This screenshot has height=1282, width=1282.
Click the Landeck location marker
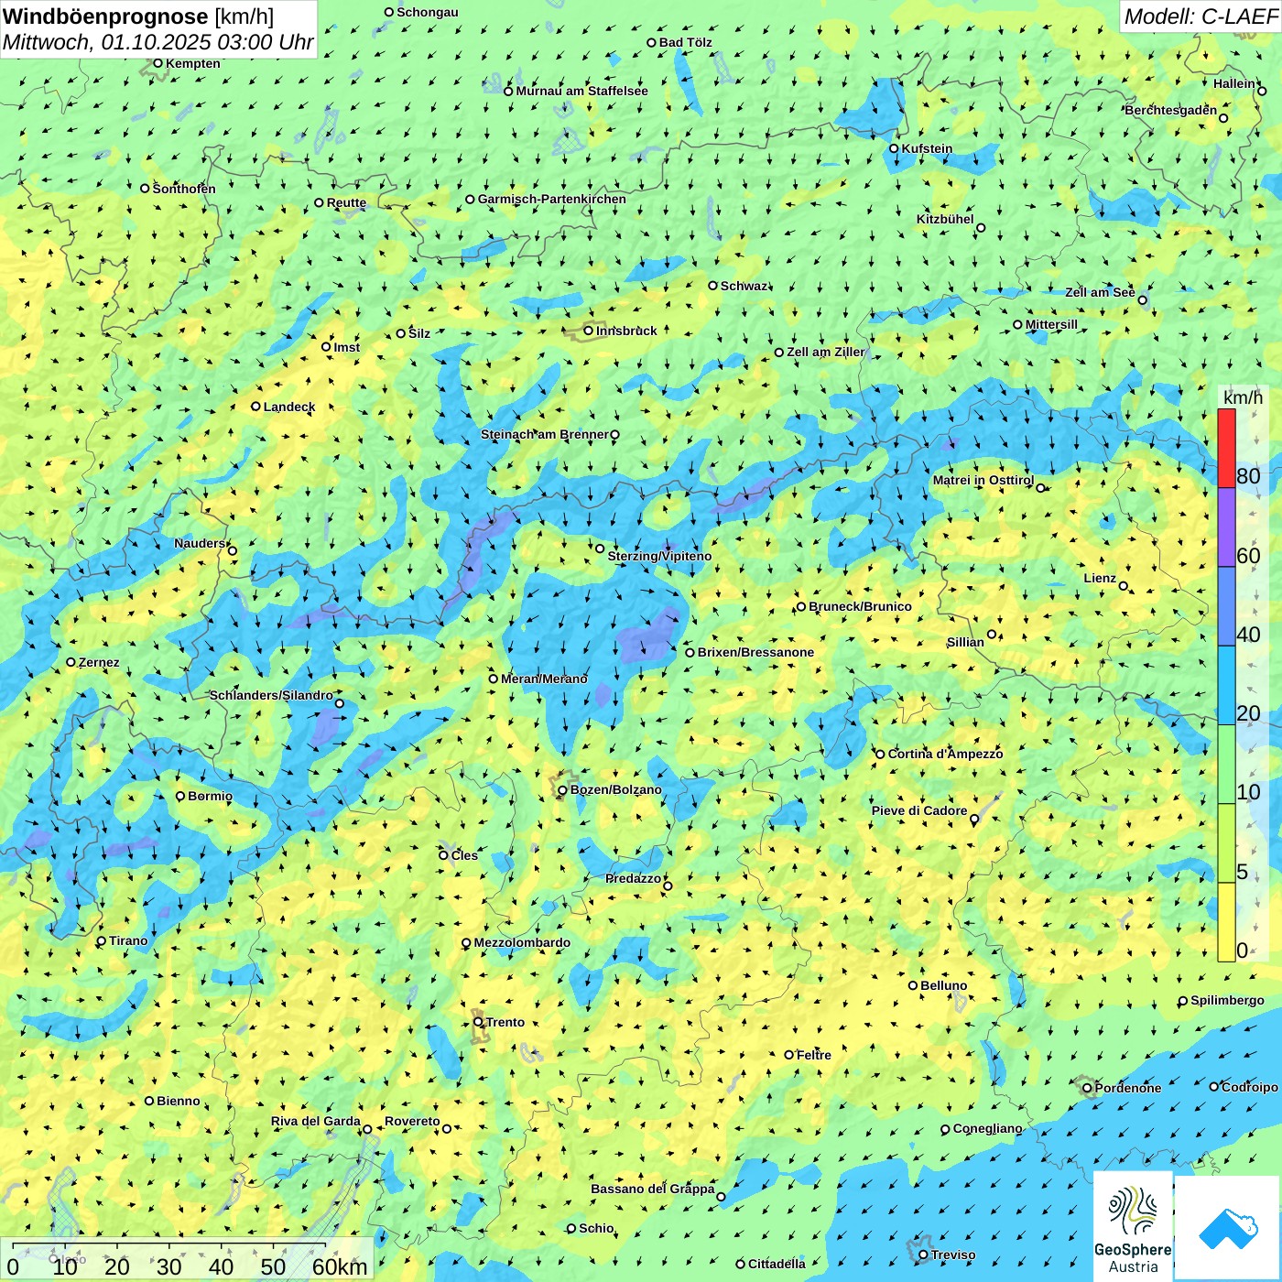click(x=255, y=407)
